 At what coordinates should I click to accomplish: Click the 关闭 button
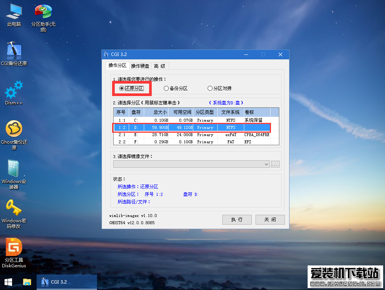pyautogui.click(x=270, y=219)
